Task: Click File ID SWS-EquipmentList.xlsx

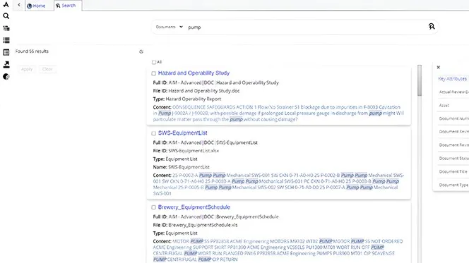Action: pos(186,151)
